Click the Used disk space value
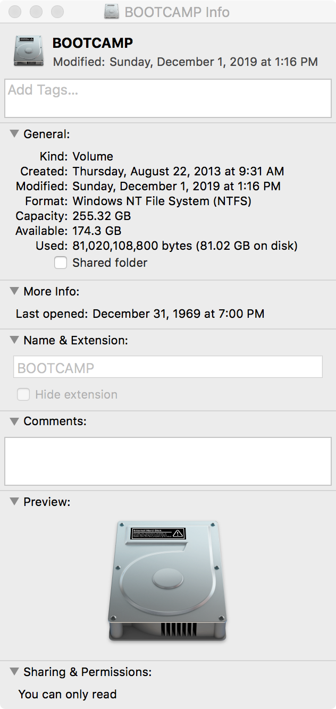Image resolution: width=336 pixels, height=709 pixels. tap(185, 246)
